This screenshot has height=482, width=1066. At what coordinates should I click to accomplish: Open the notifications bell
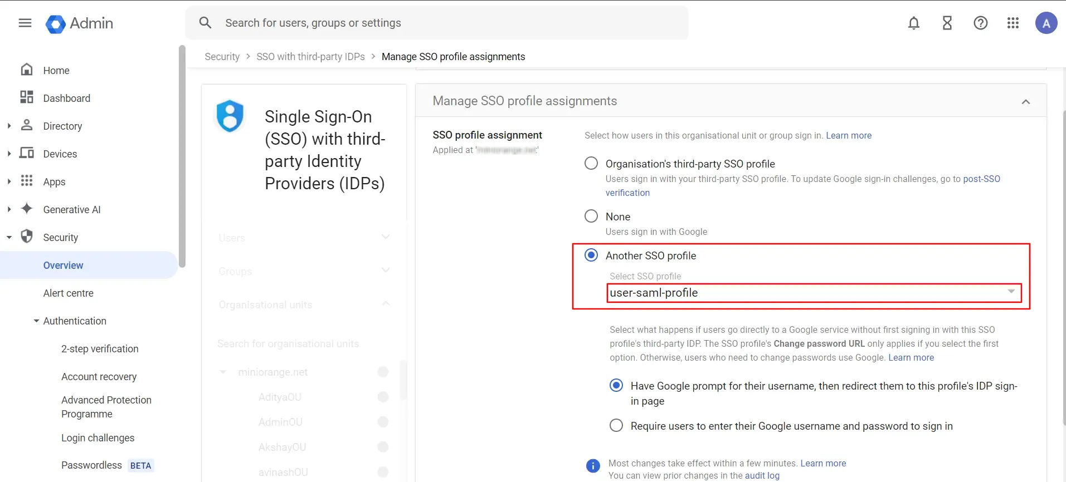(x=914, y=23)
